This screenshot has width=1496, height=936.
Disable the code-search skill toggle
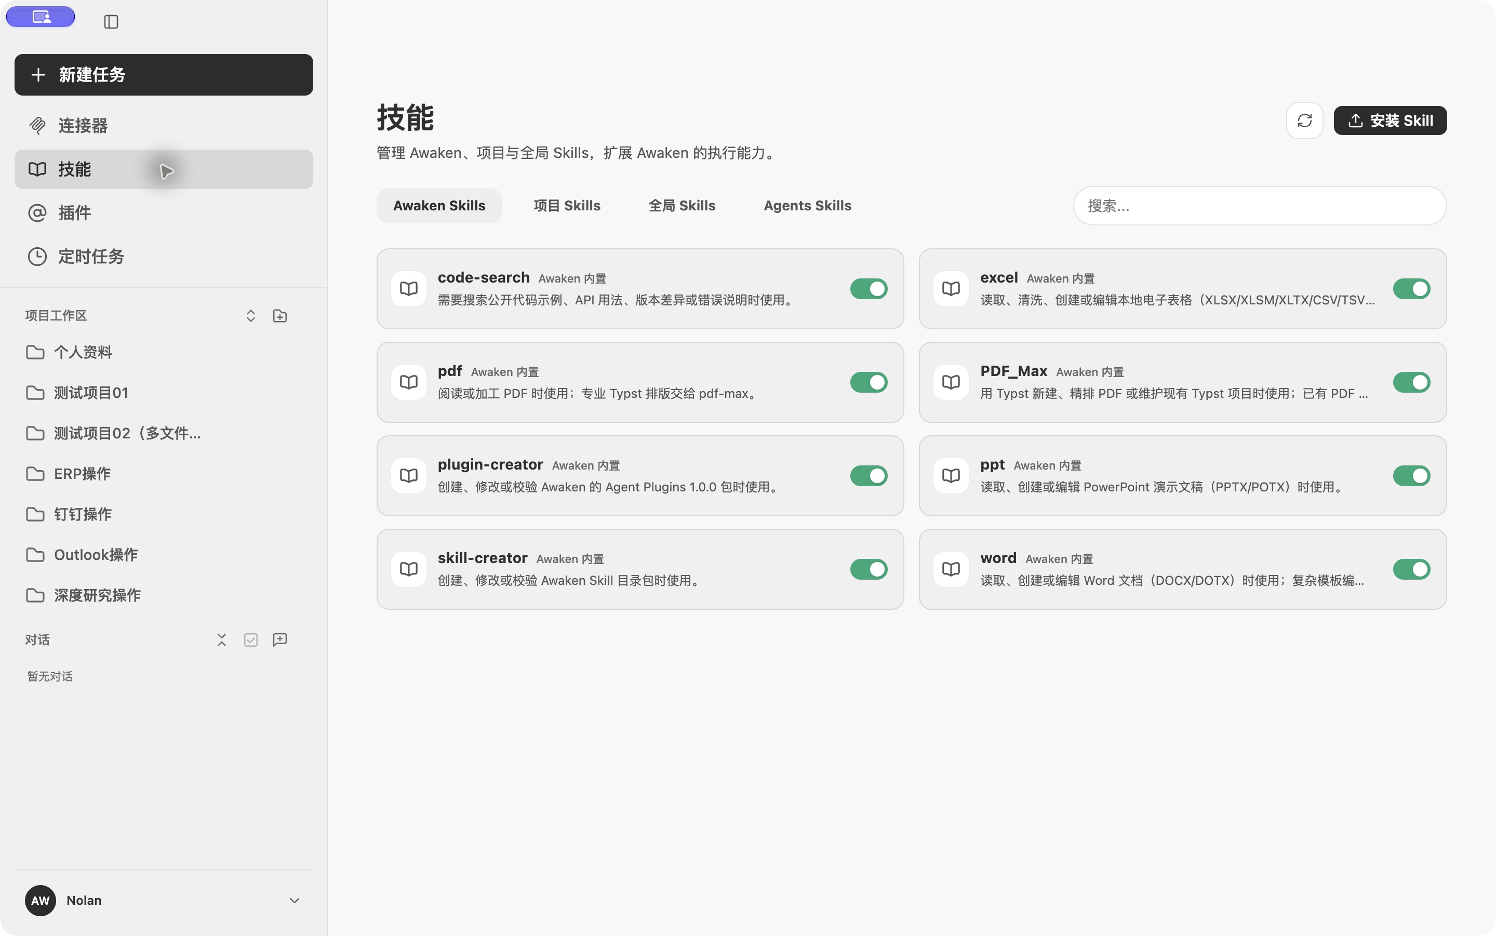pyautogui.click(x=869, y=288)
